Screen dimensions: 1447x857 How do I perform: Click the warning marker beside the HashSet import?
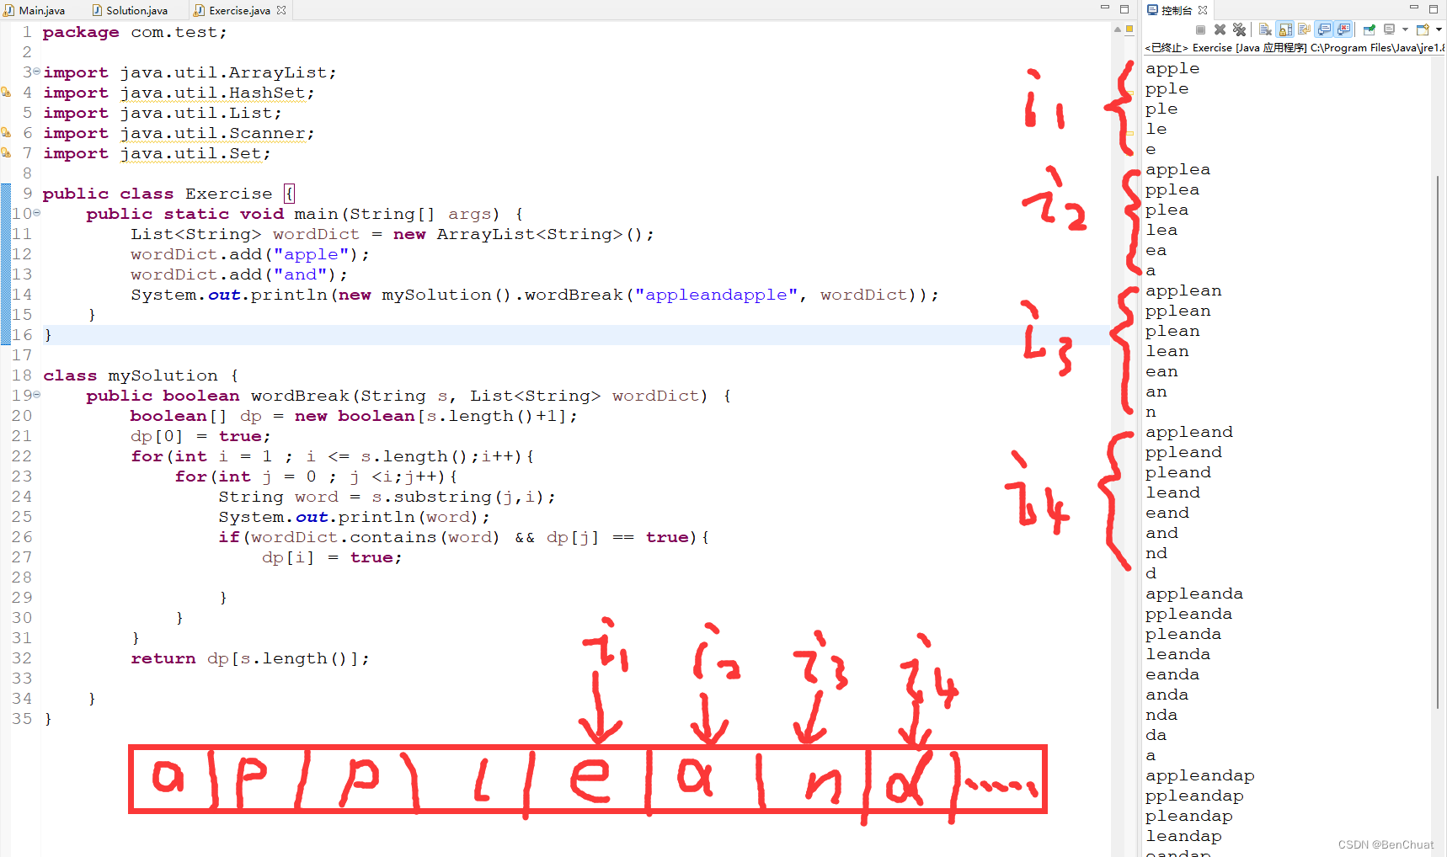coord(6,93)
